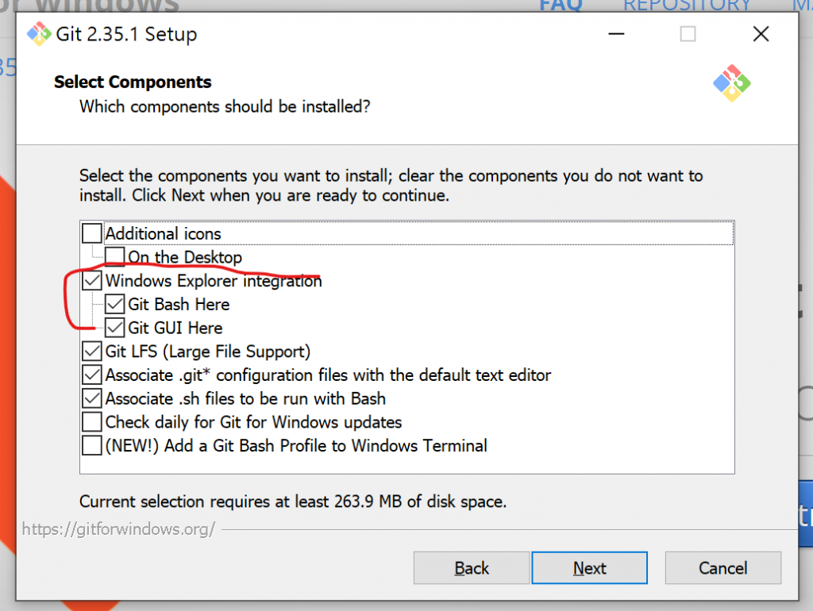
Task: Enable daily Git for Windows update checks
Action: point(93,422)
